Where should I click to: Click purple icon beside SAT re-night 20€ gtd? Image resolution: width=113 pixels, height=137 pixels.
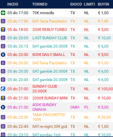click(x=3, y=126)
